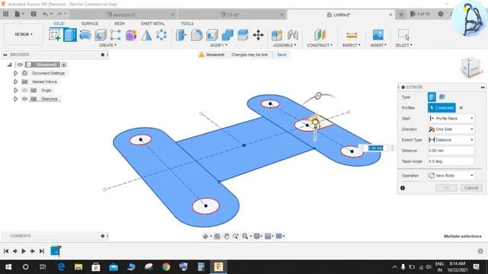Expand the Sketches node
The width and height of the screenshot is (488, 274).
(15, 99)
